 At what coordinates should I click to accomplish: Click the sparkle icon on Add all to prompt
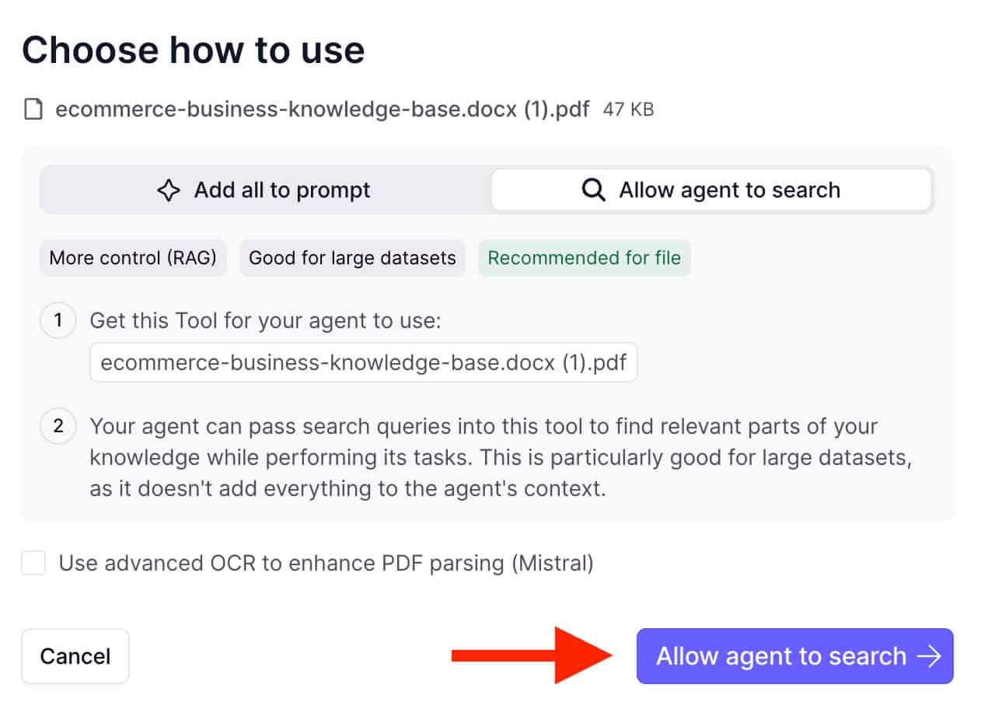[169, 190]
